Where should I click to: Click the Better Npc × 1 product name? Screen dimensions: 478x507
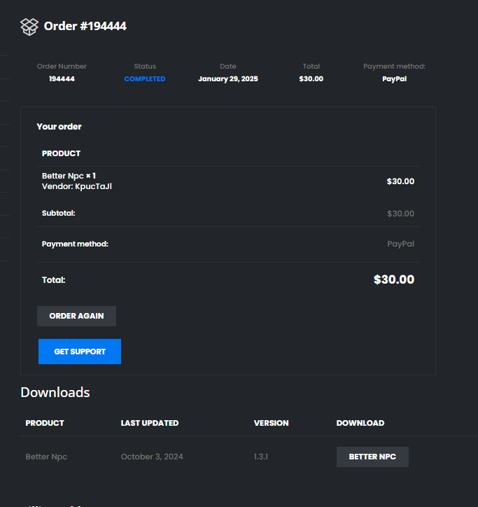(x=68, y=176)
